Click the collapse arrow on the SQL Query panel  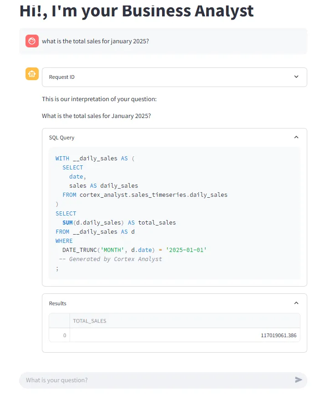(x=296, y=137)
